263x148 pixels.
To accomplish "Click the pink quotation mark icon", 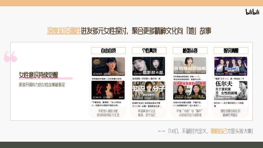I will coord(10,57).
